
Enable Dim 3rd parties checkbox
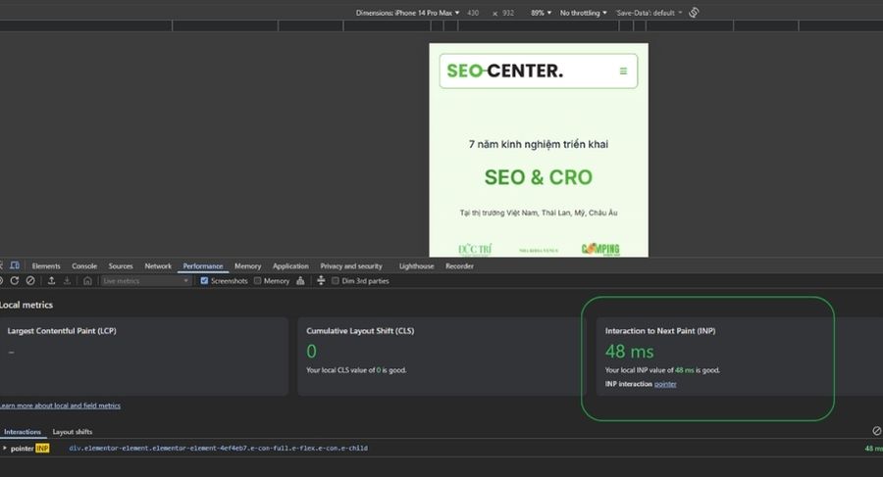(x=336, y=281)
